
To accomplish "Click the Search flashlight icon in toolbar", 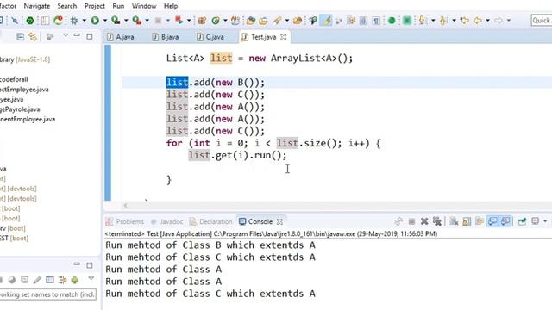I will point(277,21).
